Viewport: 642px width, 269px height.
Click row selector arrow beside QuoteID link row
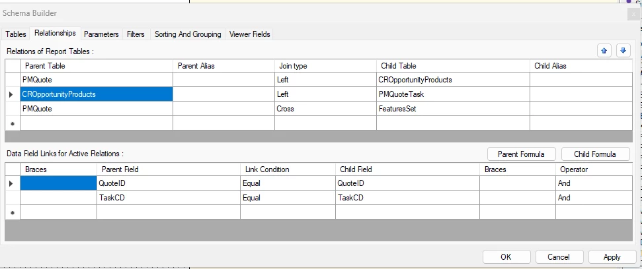11,184
